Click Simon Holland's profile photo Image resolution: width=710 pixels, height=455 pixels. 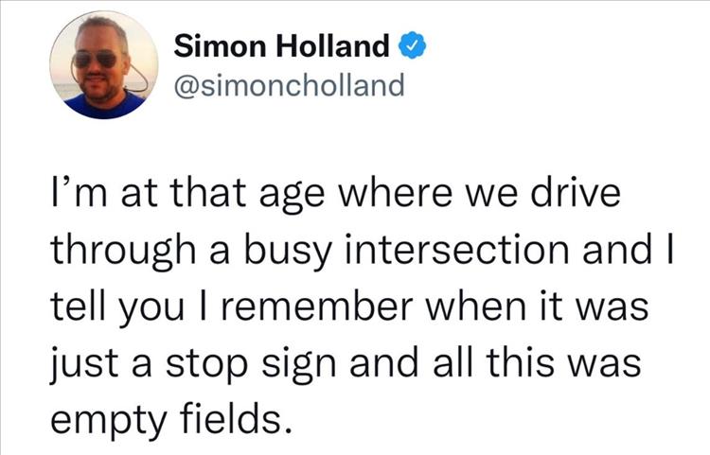(104, 66)
